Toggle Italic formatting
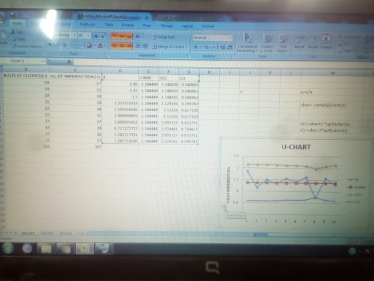The width and height of the screenshot is (374, 281). click(x=57, y=44)
